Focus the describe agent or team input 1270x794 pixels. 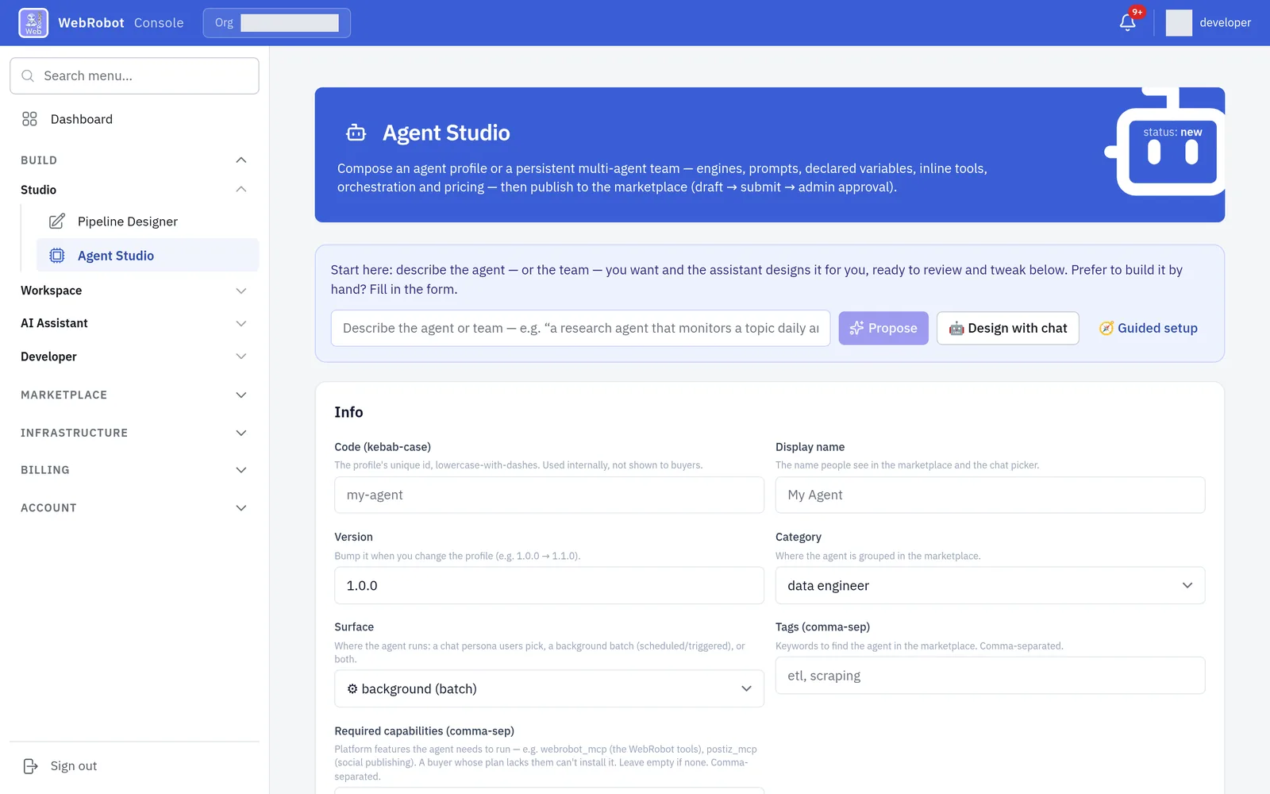point(580,328)
